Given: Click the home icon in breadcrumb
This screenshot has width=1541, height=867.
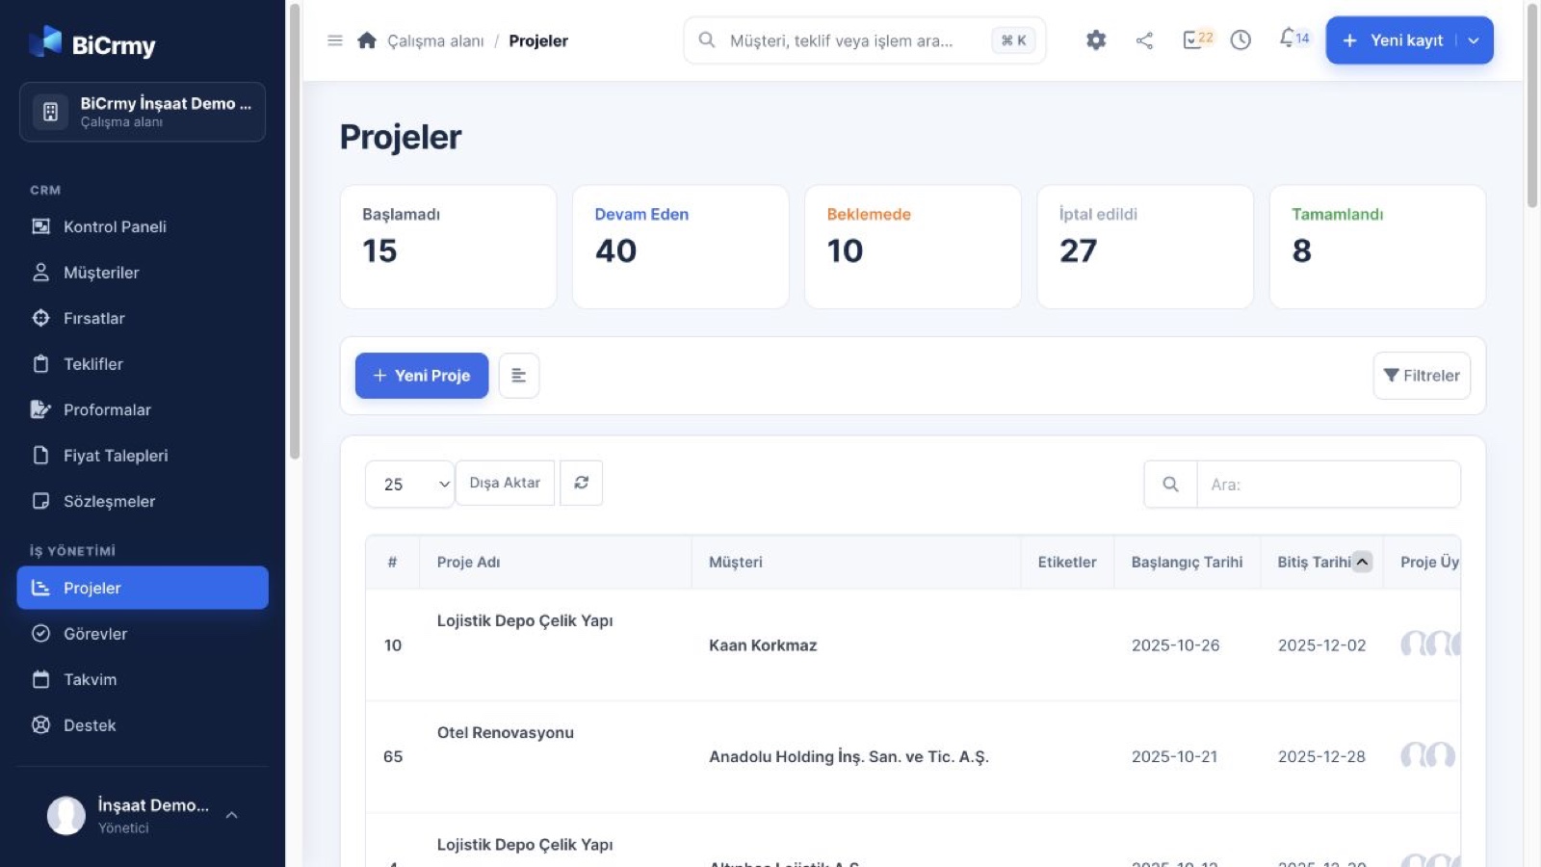Looking at the screenshot, I should click(x=367, y=40).
